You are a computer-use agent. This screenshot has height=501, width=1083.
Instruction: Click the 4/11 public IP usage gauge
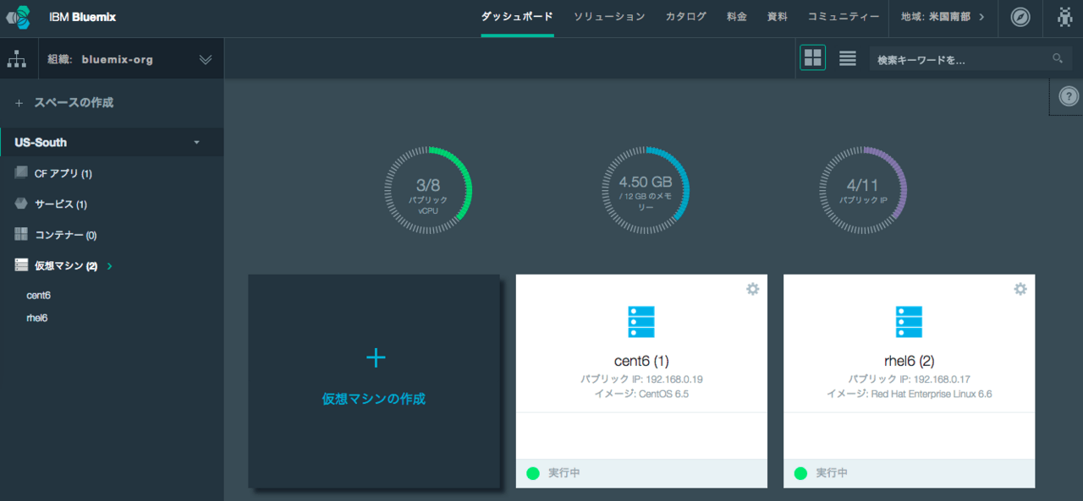click(863, 189)
